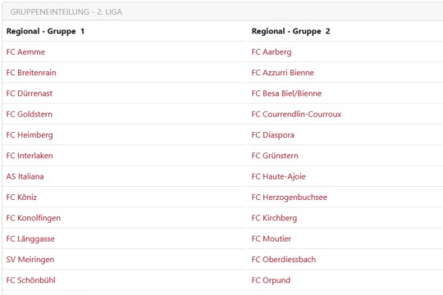Image resolution: width=443 pixels, height=295 pixels.
Task: Select FC Azzurri Bienne link
Action: point(283,73)
